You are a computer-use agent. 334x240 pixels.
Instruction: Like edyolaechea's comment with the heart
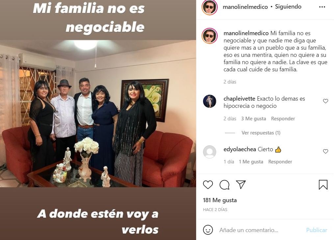325,151
